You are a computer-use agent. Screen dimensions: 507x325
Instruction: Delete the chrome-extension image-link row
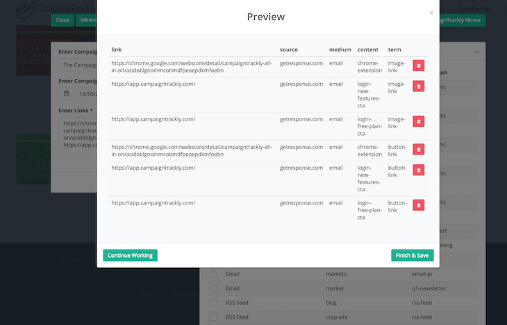point(418,66)
